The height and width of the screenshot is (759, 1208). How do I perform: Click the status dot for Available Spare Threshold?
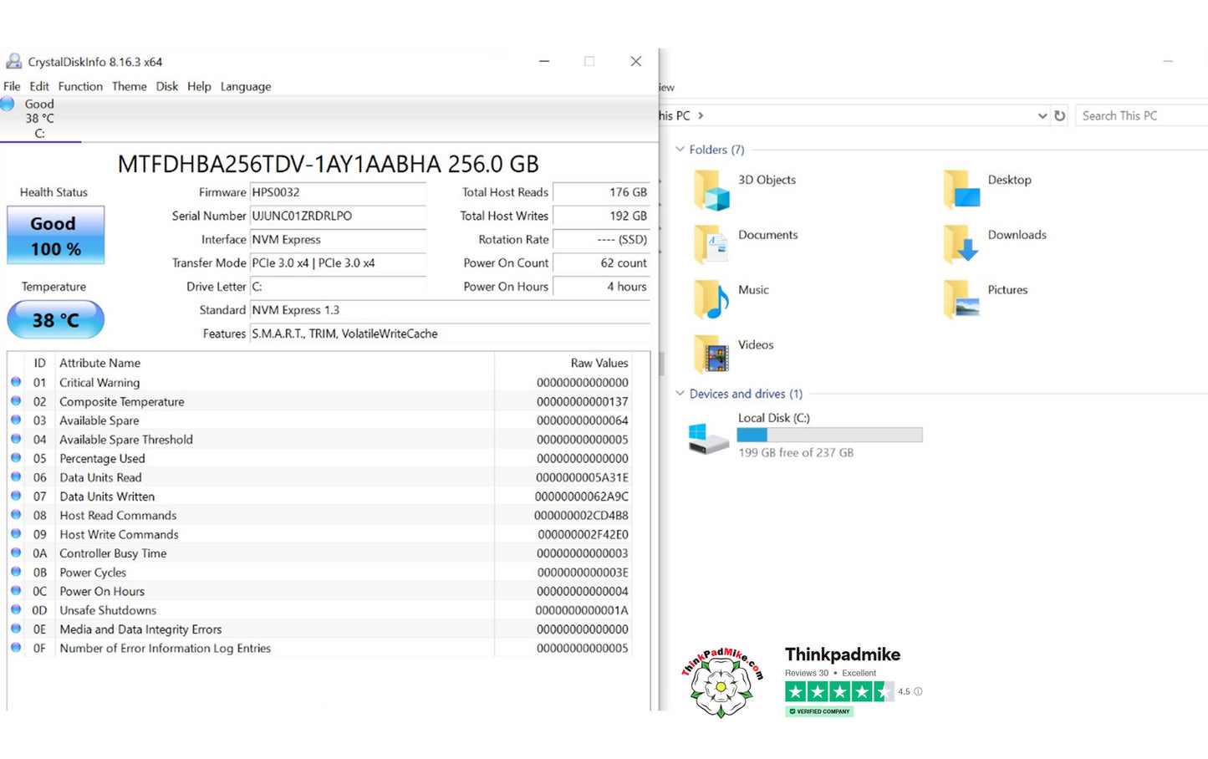tap(16, 439)
